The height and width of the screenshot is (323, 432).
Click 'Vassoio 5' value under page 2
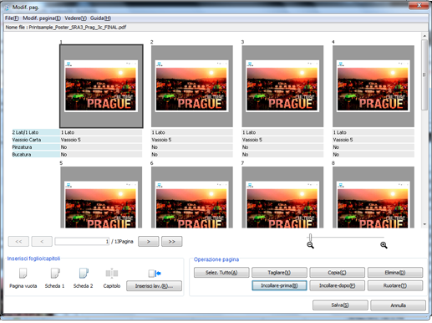[x=192, y=140]
